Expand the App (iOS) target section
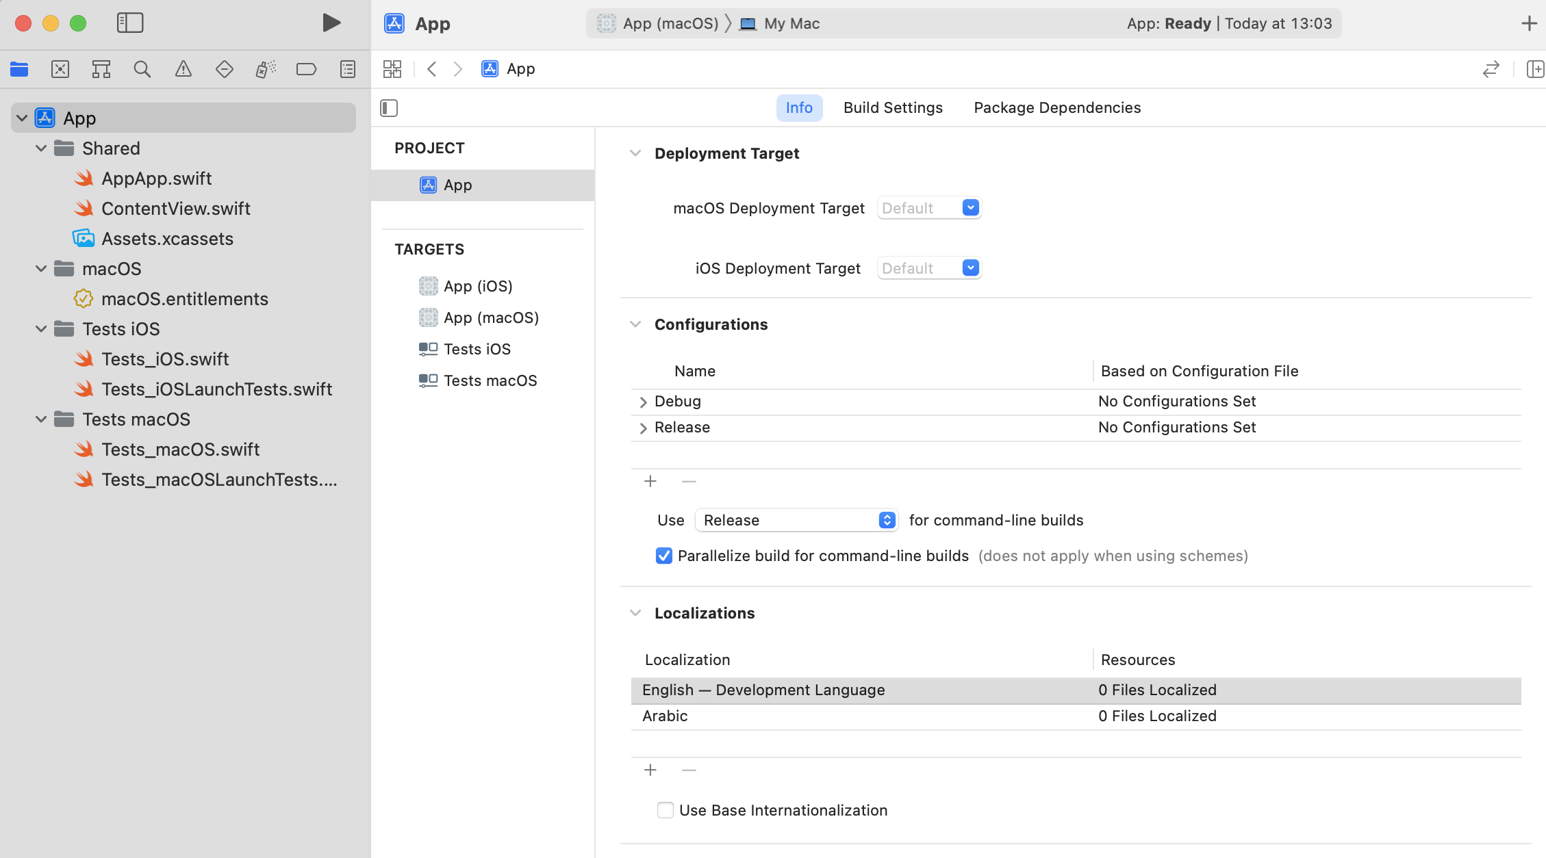Screen dimensions: 1546x858 (x=478, y=285)
